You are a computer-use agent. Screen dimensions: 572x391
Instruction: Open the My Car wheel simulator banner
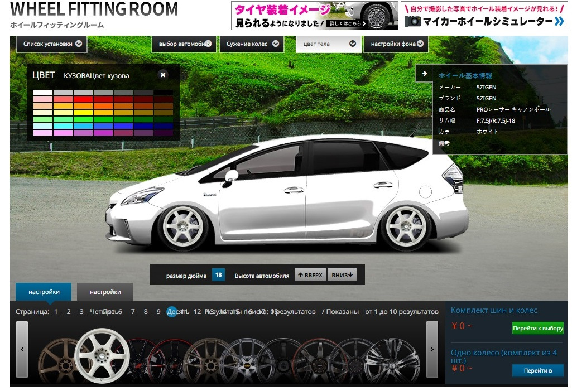484,15
